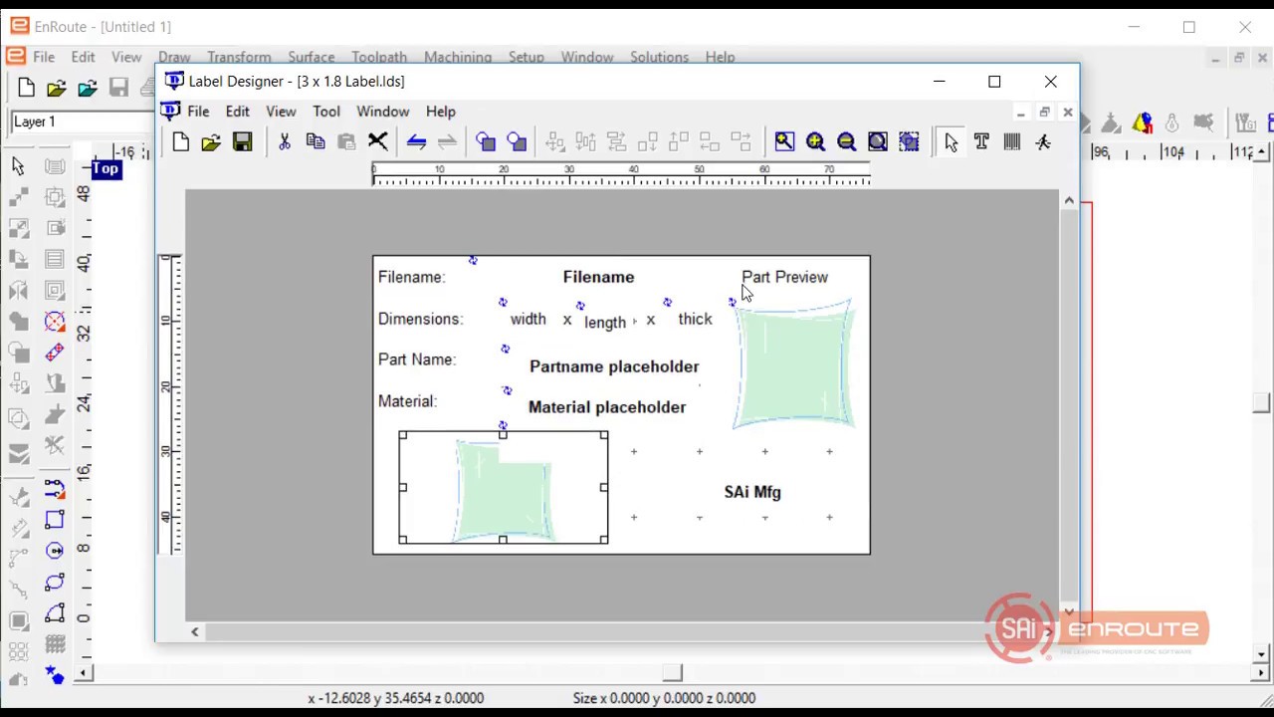1274x717 pixels.
Task: Click Label Designer vertical scrollbar up arrow
Action: point(1069,201)
